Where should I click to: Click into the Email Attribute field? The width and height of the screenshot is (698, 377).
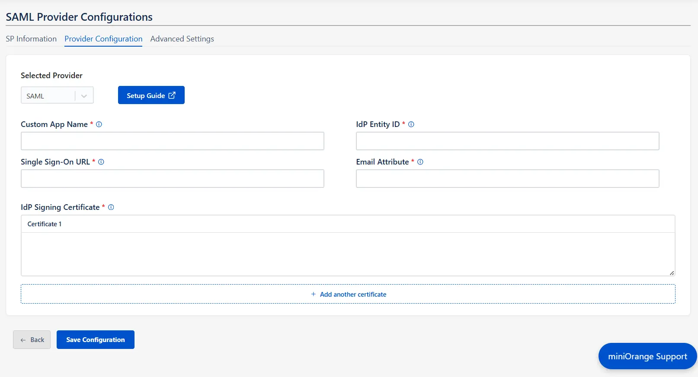tap(508, 179)
